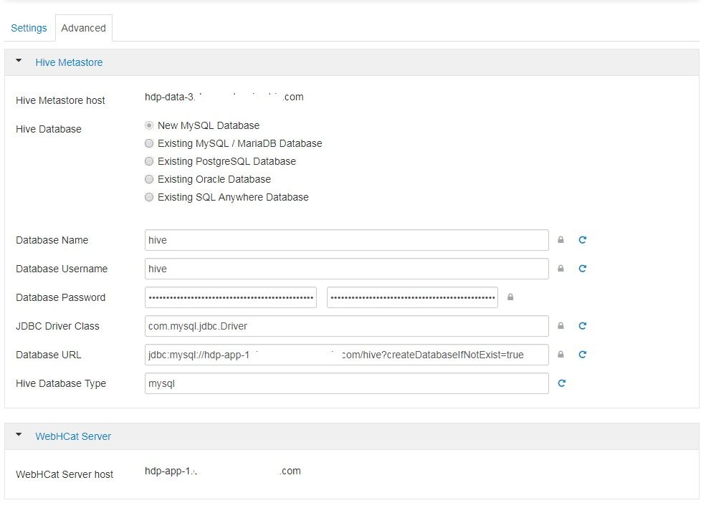Collapse the WebHCat Server section arrow
The height and width of the screenshot is (513, 706).
coord(19,436)
